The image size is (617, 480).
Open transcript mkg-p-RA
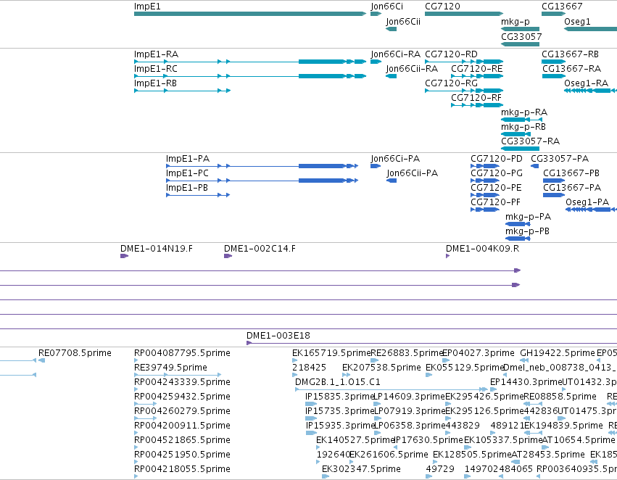(x=524, y=112)
